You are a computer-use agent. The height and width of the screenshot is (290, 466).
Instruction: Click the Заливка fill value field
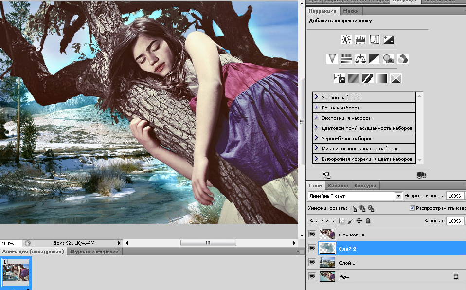[x=455, y=221]
